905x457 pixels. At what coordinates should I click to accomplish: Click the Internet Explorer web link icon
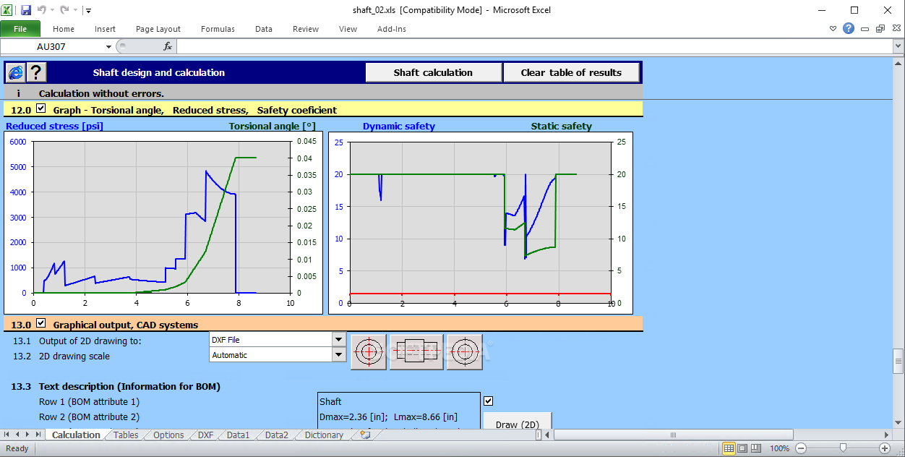(x=15, y=72)
